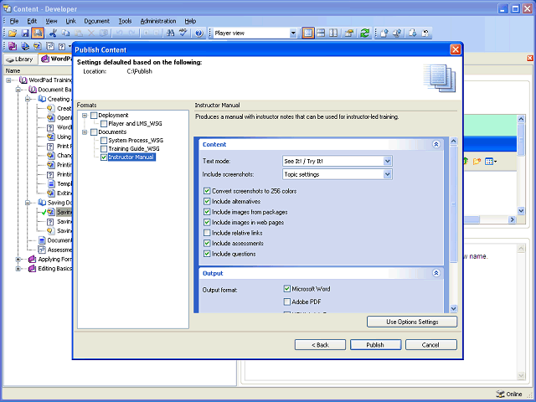536x402 pixels.
Task: Check the System Process_WSG checkbox
Action: point(104,141)
